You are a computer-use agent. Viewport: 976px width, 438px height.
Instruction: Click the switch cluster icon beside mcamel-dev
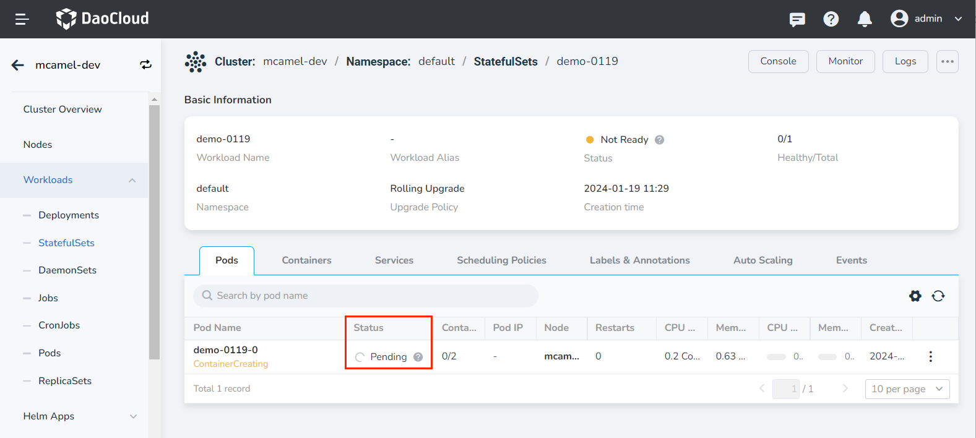click(145, 65)
